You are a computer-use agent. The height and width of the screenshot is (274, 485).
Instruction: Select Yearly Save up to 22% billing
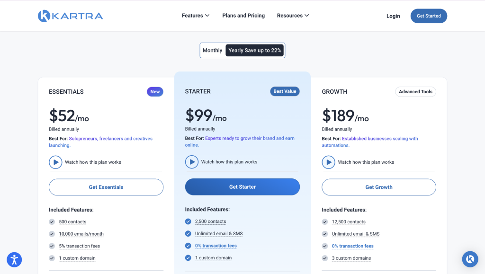254,50
